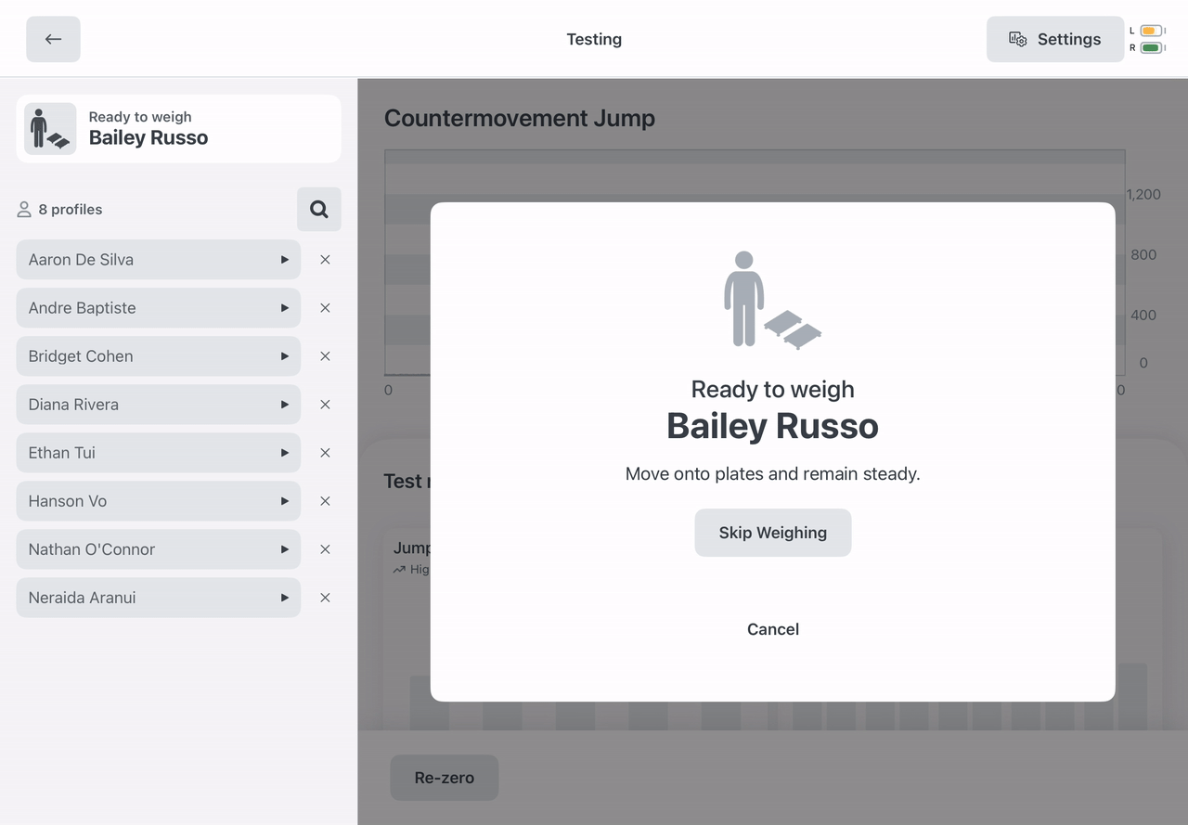
Task: Click the large person-on-plates icon in dialog
Action: pyautogui.click(x=772, y=300)
